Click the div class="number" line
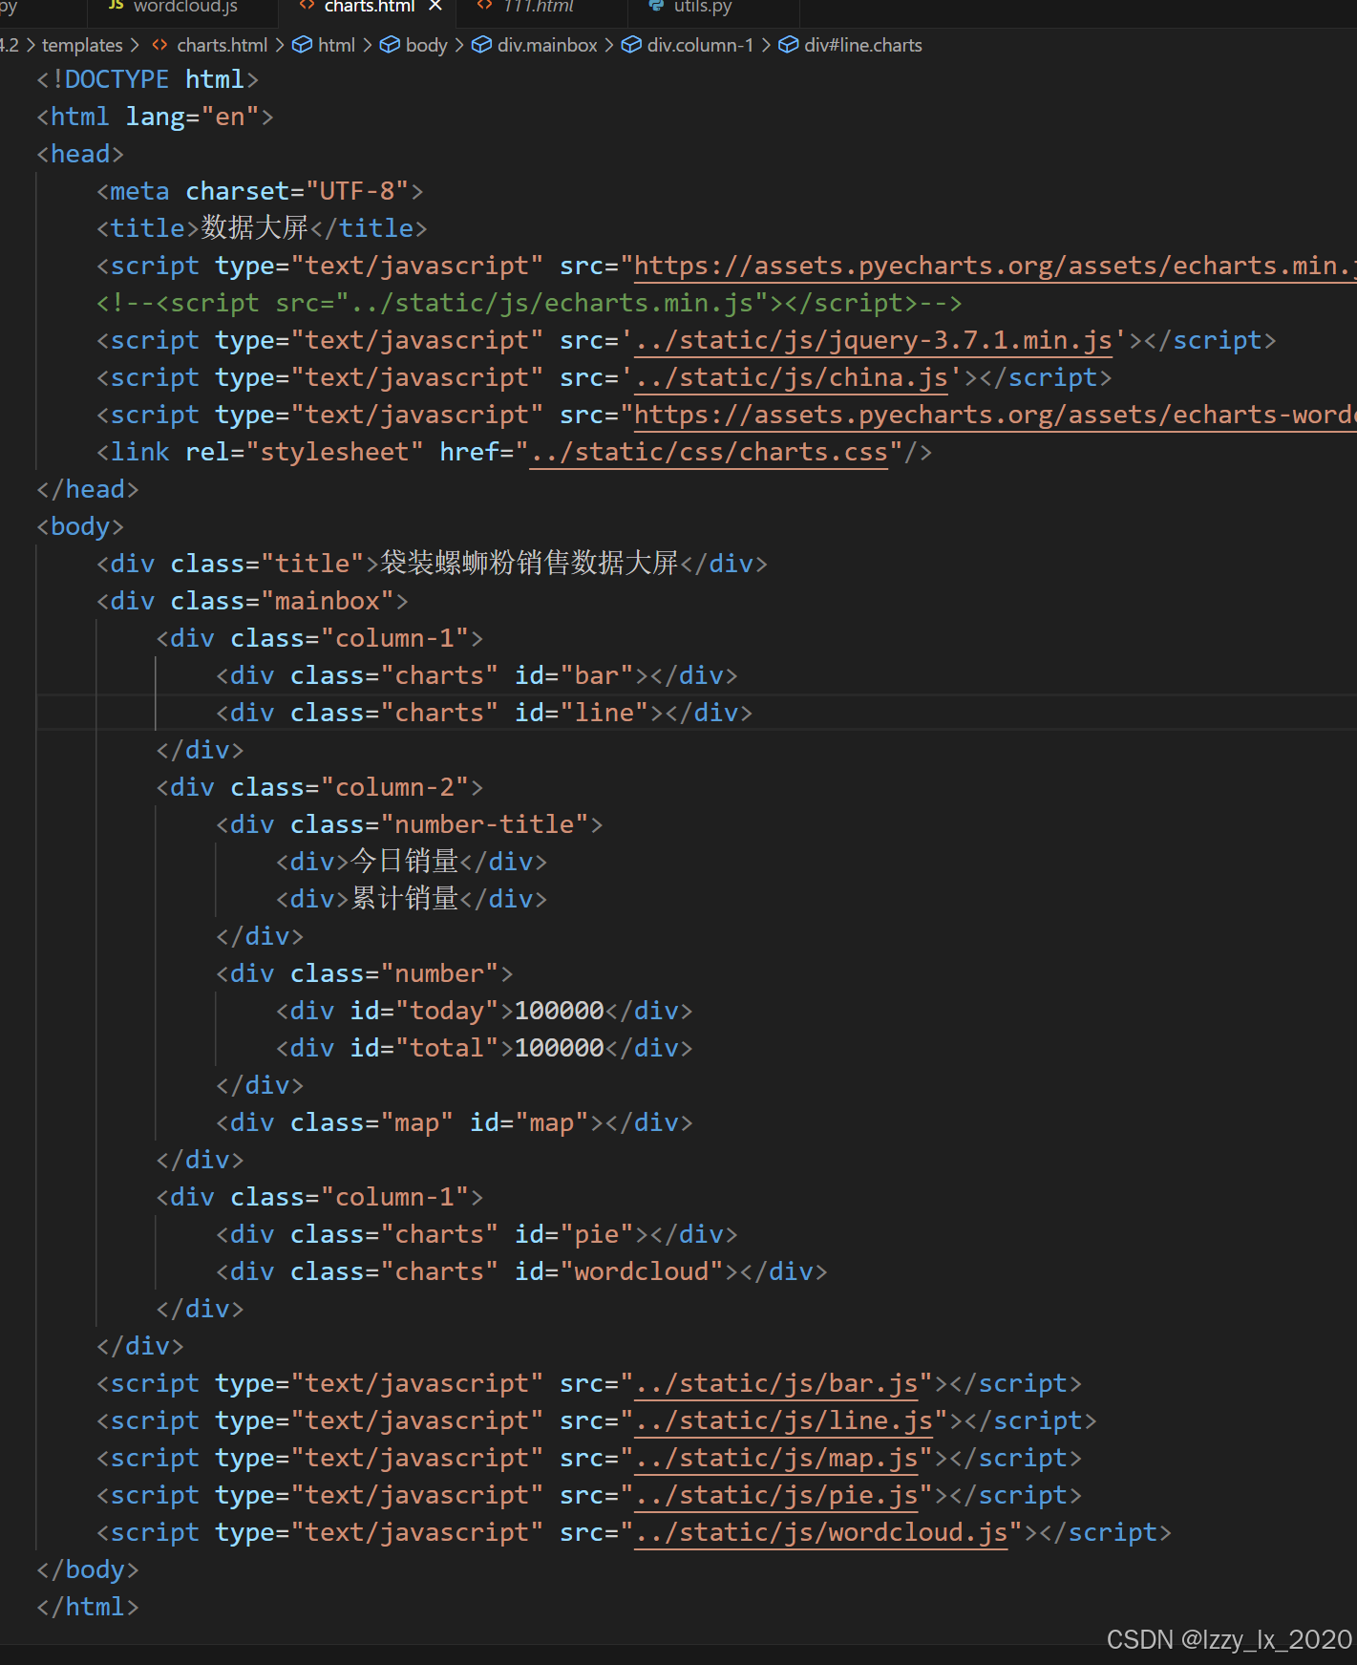Image resolution: width=1357 pixels, height=1665 pixels. (x=365, y=973)
